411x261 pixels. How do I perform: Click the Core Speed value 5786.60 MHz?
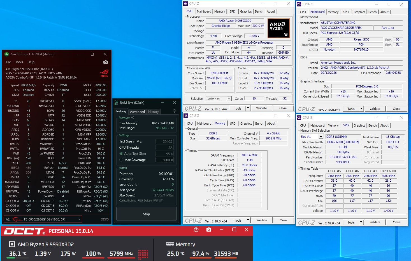click(219, 73)
